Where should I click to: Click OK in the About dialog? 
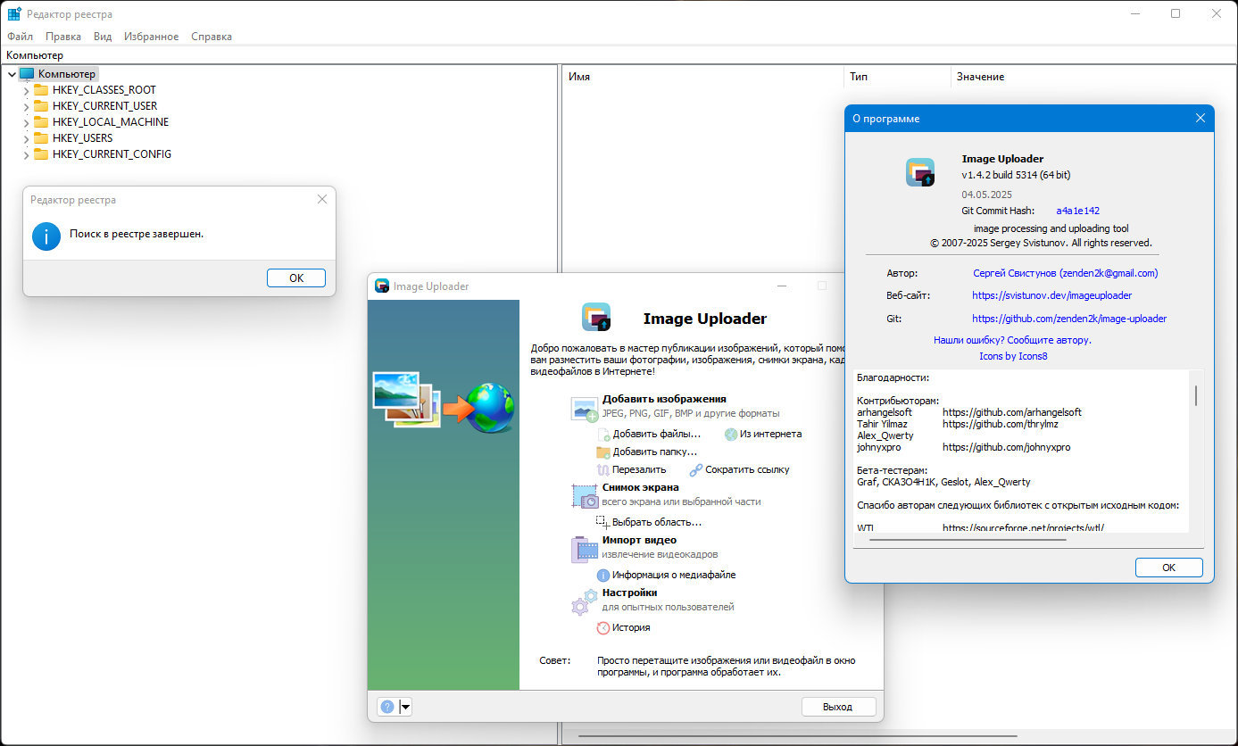point(1168,568)
